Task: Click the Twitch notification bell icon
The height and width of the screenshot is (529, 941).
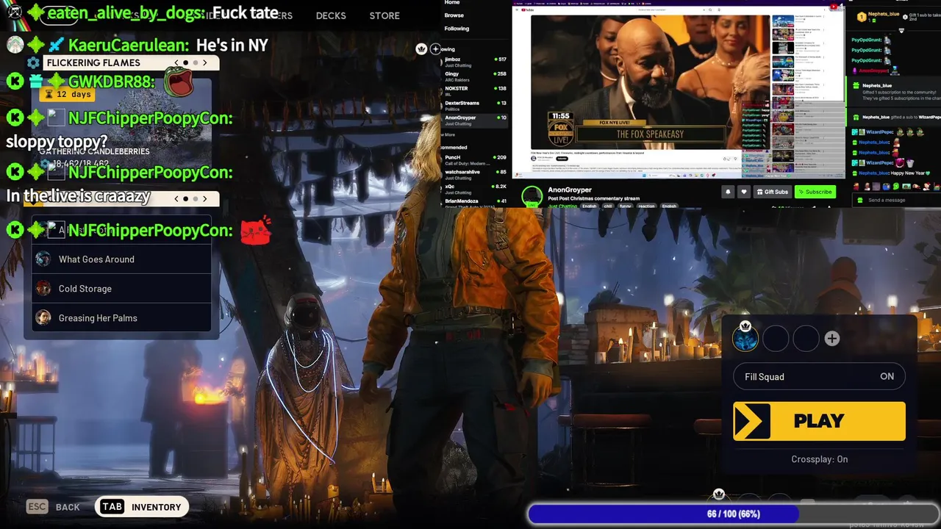Action: [x=729, y=192]
